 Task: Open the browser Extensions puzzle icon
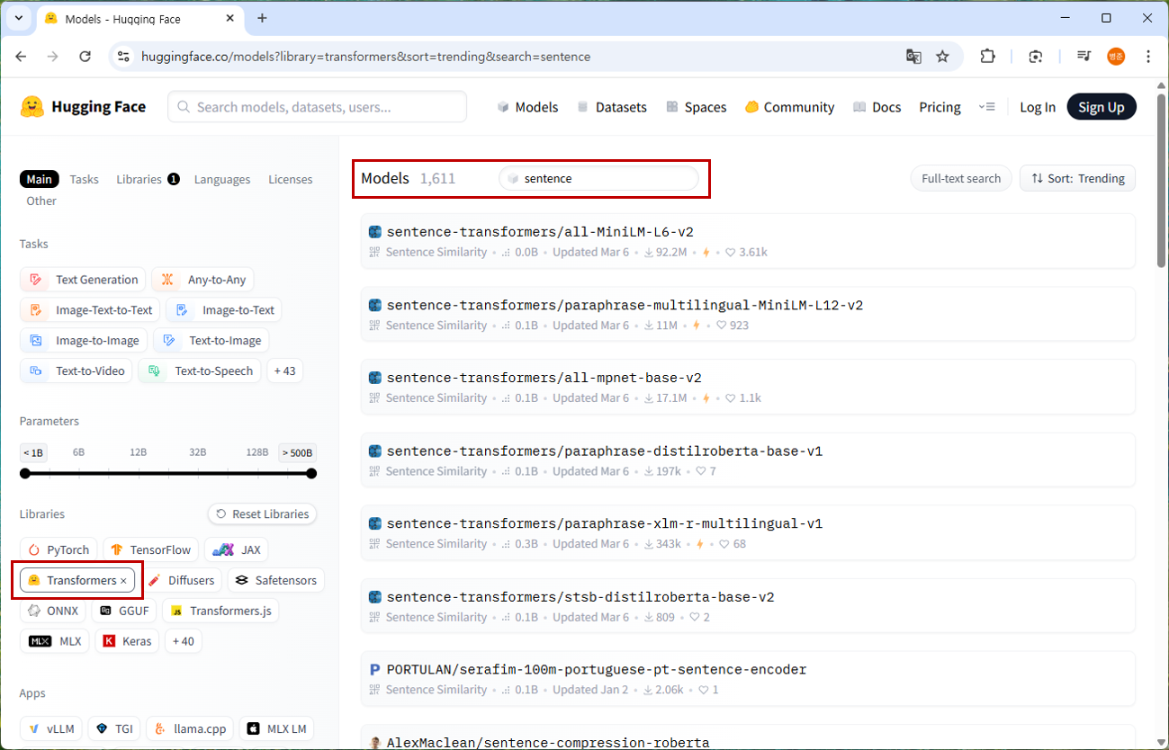[x=987, y=57]
